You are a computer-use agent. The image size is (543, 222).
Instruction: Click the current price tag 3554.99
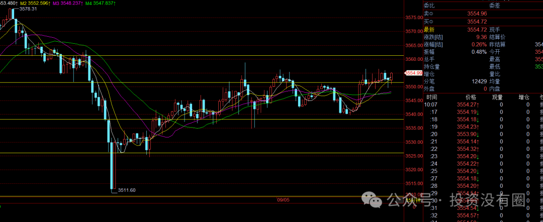[x=414, y=73]
